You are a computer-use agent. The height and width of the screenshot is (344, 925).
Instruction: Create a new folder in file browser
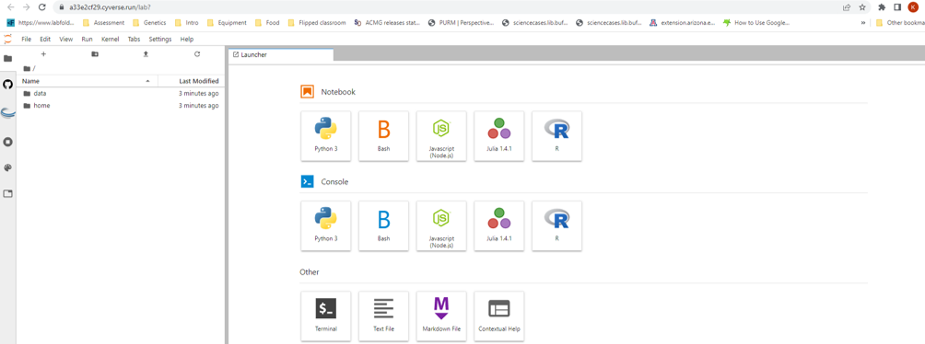tap(95, 54)
